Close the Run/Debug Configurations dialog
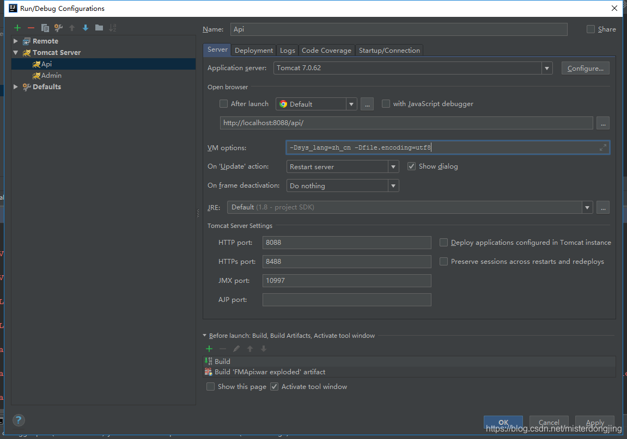 (x=614, y=8)
